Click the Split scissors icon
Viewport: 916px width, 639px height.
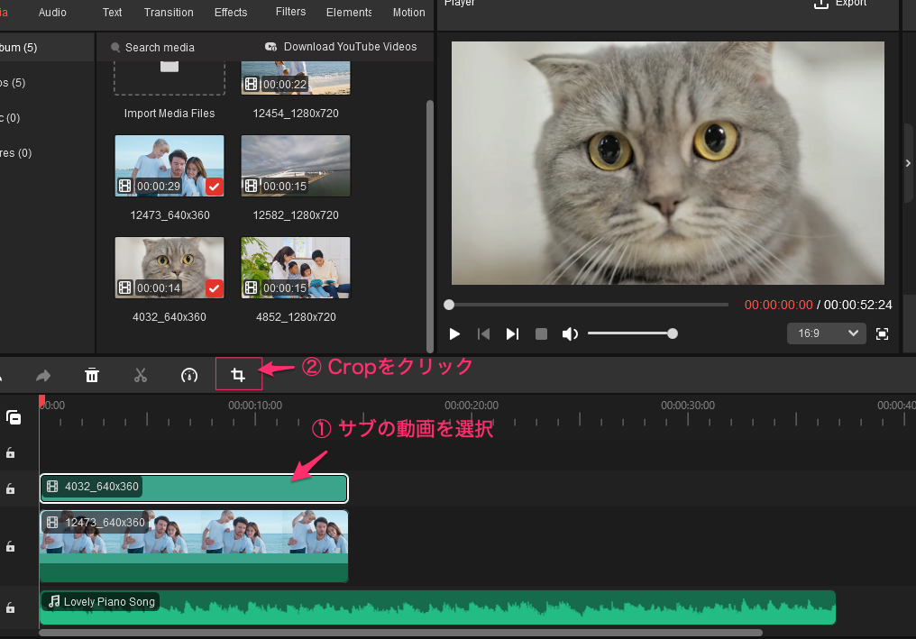[x=141, y=375]
